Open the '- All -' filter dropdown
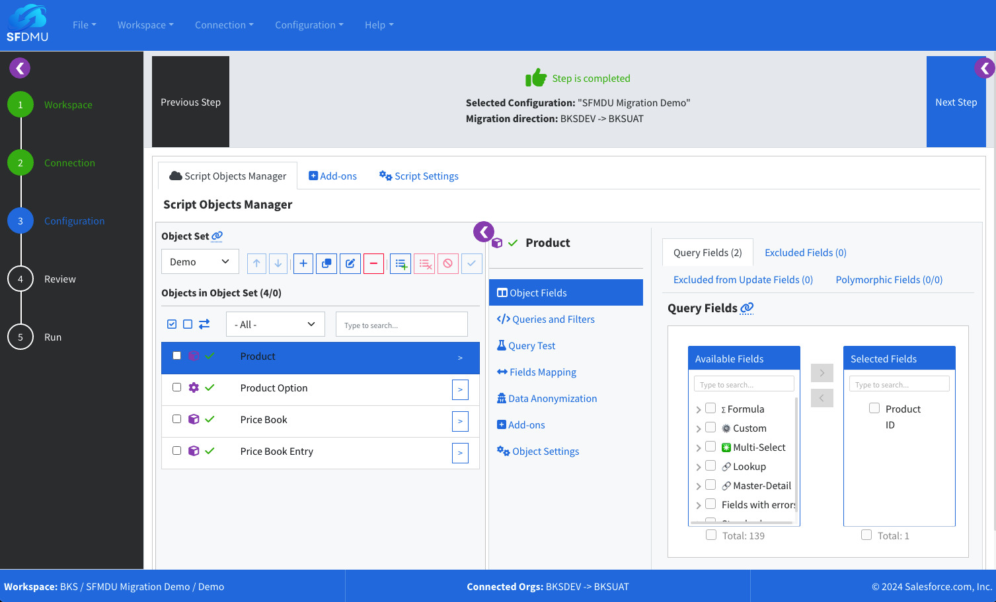 click(275, 325)
